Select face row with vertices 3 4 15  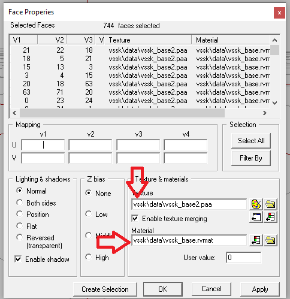[x=140, y=75]
